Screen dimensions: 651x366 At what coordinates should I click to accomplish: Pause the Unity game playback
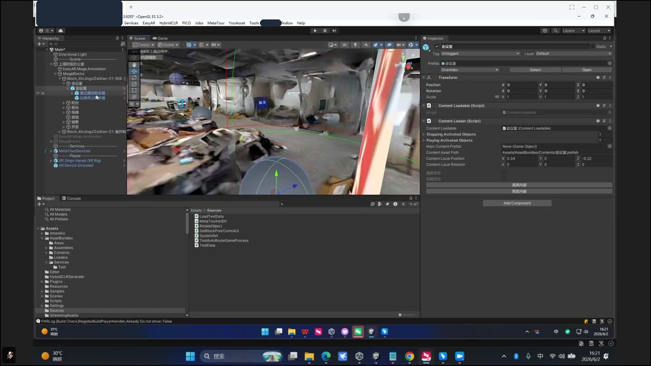(325, 31)
